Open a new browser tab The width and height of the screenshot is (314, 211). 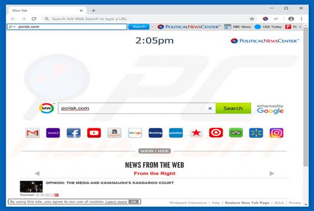pyautogui.click(x=94, y=11)
